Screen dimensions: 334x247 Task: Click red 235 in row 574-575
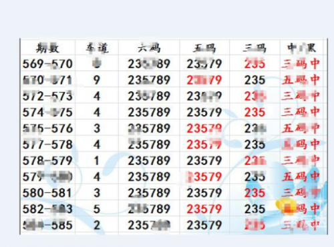pos(255,112)
